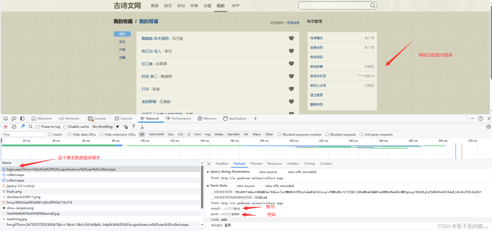
Task: Open the Elements panel tab
Action: [69, 119]
